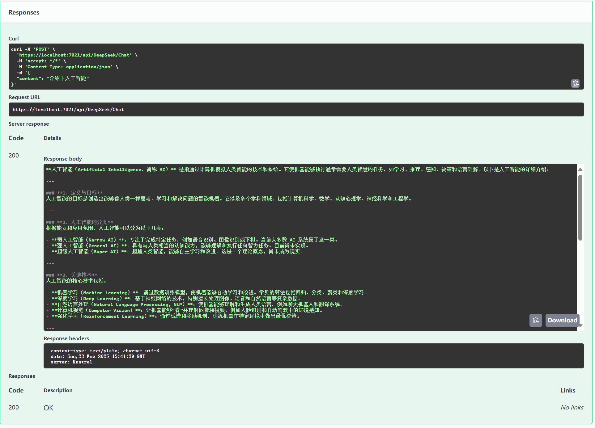Click the Response headers label
595x428 pixels.
pyautogui.click(x=66, y=338)
